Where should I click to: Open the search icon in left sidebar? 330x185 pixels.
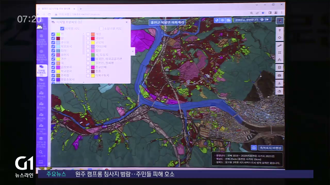click(40, 153)
